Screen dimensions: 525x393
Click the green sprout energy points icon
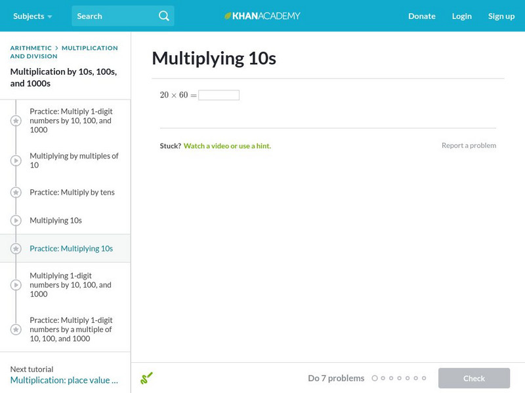click(146, 378)
